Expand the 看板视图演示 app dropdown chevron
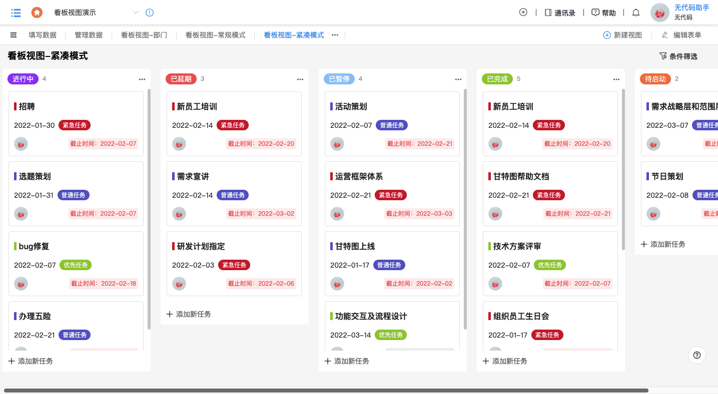The width and height of the screenshot is (718, 394). 136,13
